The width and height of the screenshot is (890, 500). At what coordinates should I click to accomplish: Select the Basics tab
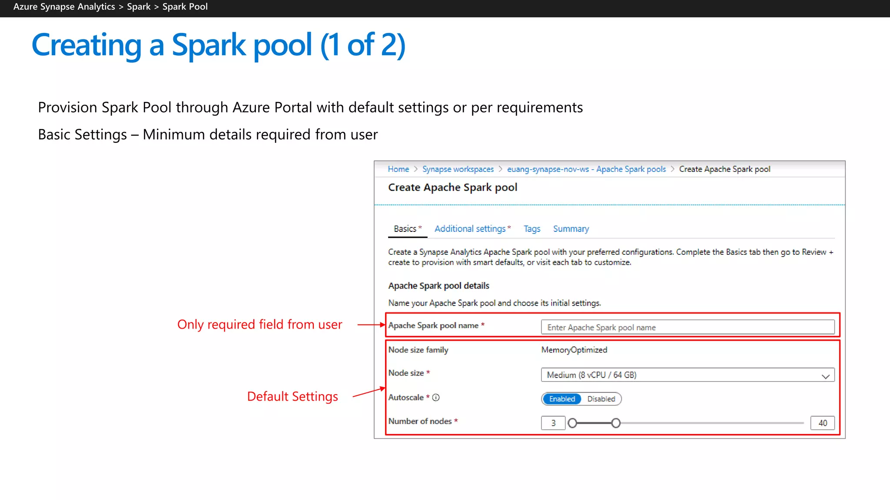pyautogui.click(x=407, y=229)
